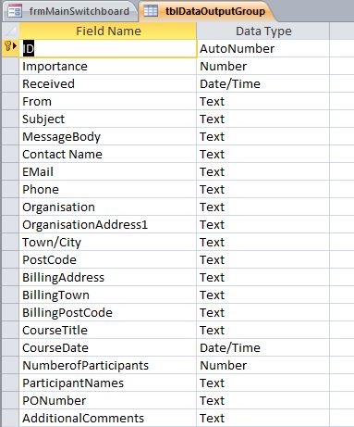This screenshot has height=427, width=354.
Task: Select the EMail field name
Action: click(108, 171)
